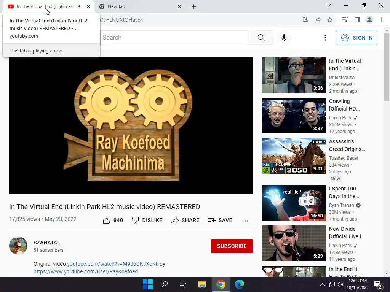
Task: Open more actions ellipsis under the video
Action: [x=245, y=221]
